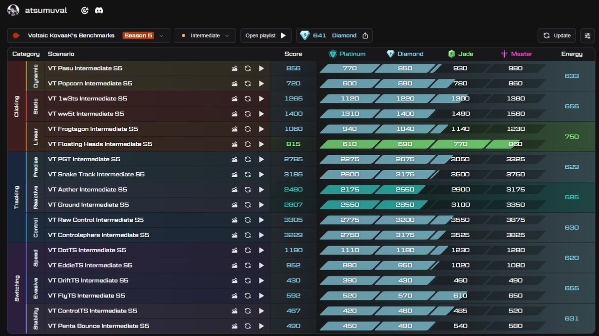Refresh VT FlyTS Intermediate S5 score
Viewport: 599px width, 336px height.
248,296
